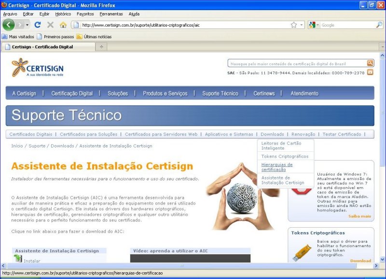Focus the Google search box
Screen dimensions: 386x279
point(348,25)
